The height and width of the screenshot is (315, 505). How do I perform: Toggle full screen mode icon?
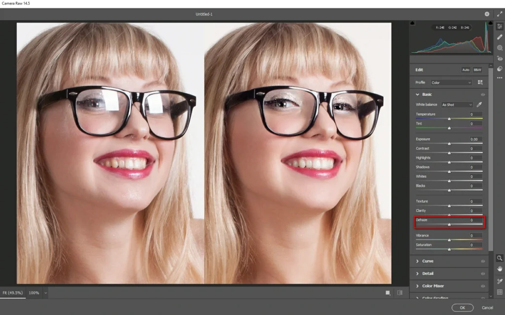pyautogui.click(x=499, y=14)
